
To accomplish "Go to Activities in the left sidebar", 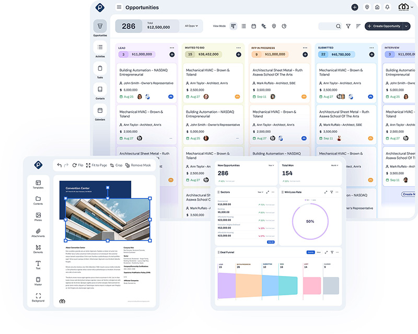I will point(100,49).
